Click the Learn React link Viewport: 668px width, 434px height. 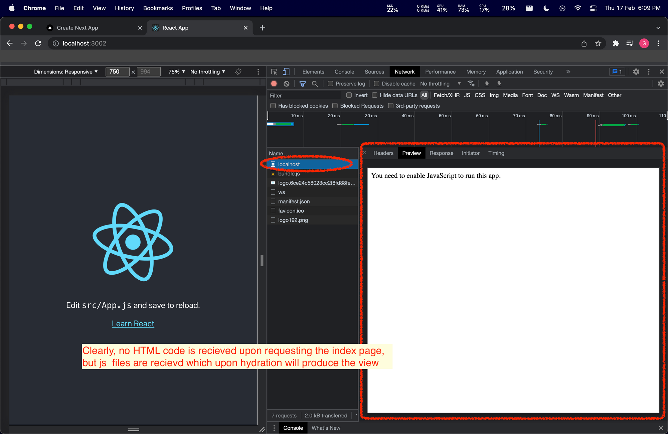pos(133,324)
